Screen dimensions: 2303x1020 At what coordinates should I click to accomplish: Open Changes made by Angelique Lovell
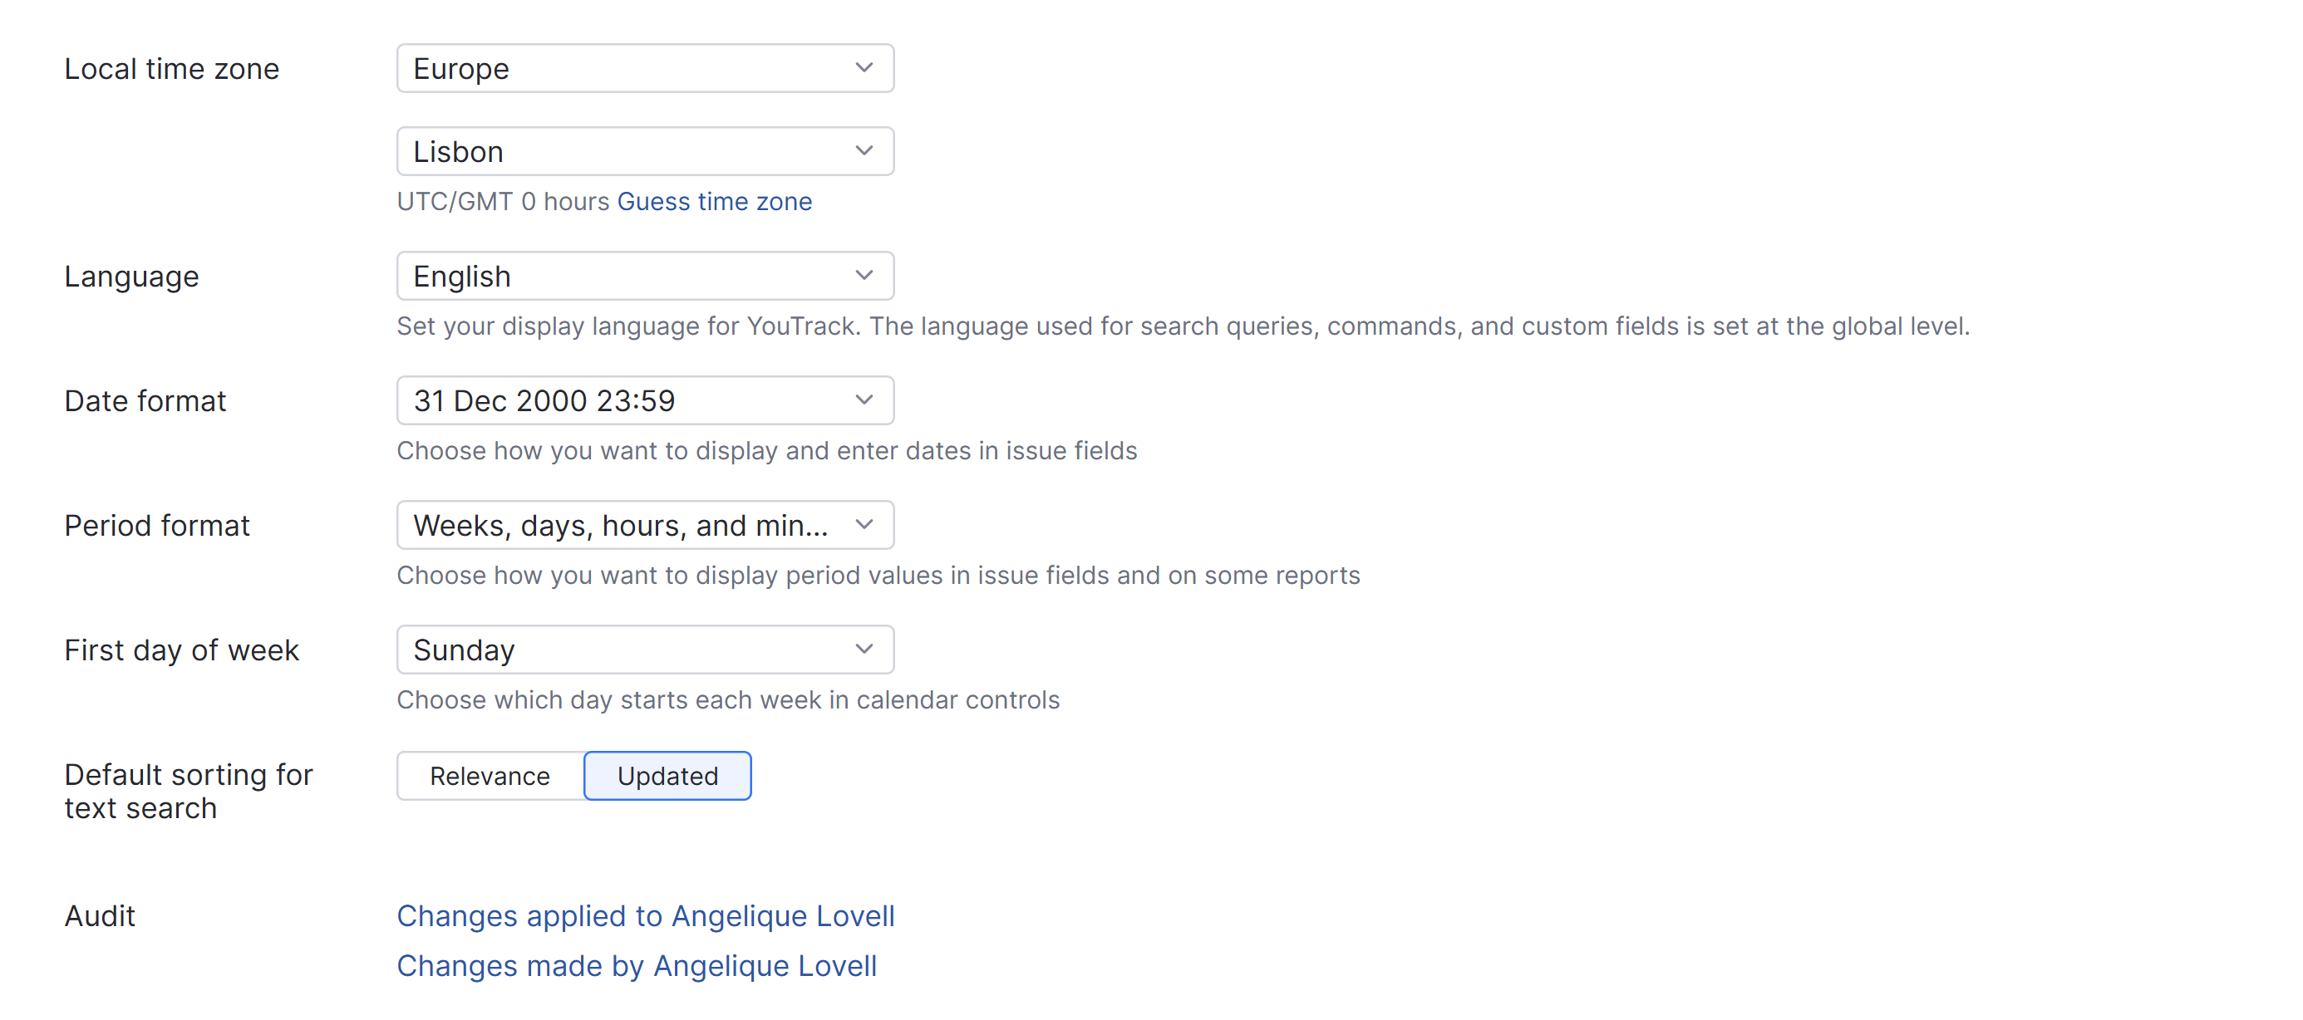click(637, 965)
